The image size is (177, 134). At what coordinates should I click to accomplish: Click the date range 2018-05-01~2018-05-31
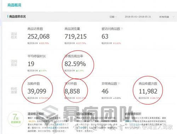click(x=138, y=17)
